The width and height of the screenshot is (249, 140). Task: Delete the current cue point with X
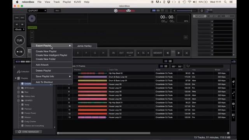pyautogui.click(x=187, y=53)
